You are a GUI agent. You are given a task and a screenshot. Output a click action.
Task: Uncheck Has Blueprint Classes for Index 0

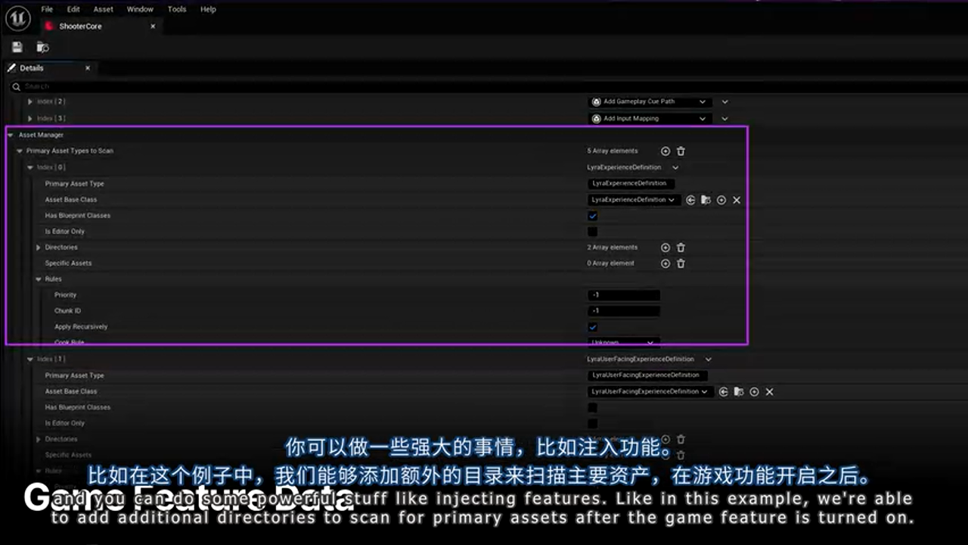click(x=592, y=216)
